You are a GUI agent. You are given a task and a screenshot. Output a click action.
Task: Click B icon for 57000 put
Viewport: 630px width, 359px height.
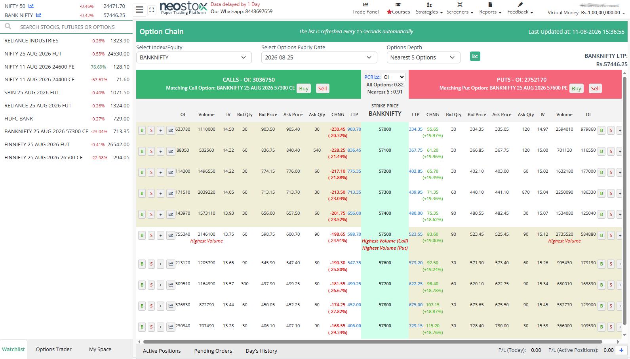[x=601, y=130]
